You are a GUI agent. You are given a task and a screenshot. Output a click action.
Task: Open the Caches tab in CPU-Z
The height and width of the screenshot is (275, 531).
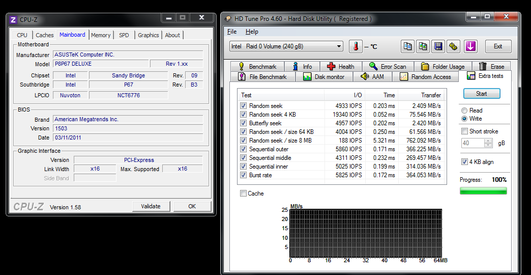[45, 35]
